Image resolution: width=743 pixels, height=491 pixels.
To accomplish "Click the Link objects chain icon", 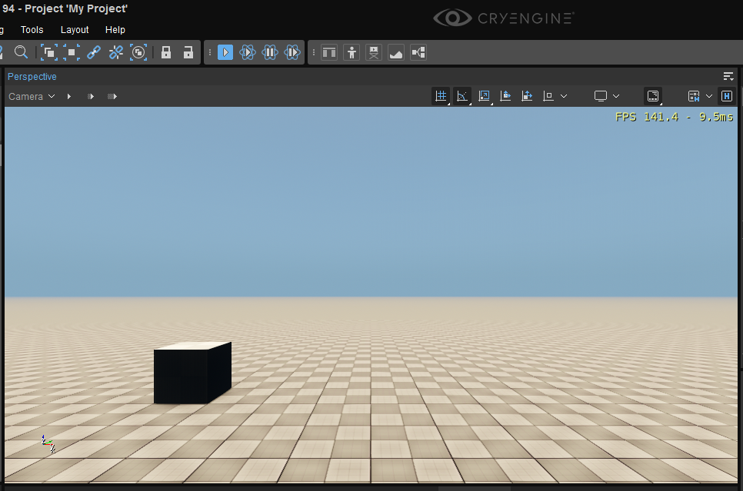I will pos(94,52).
